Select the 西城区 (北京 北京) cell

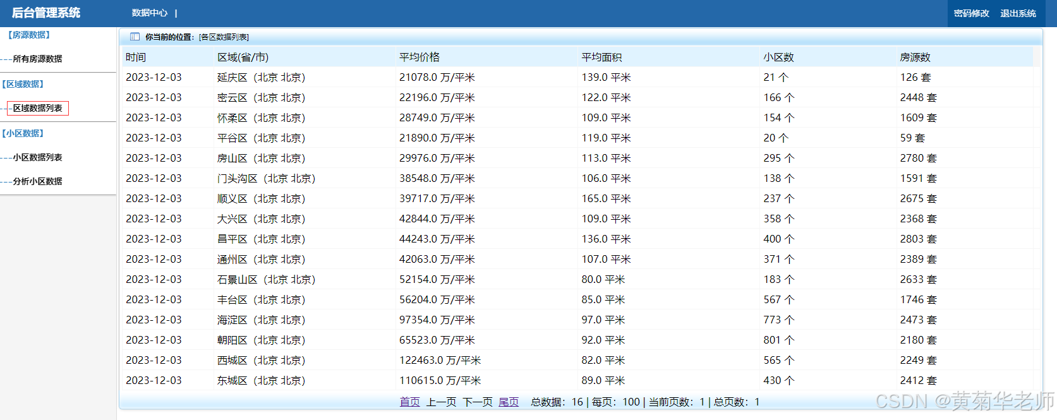pos(261,361)
